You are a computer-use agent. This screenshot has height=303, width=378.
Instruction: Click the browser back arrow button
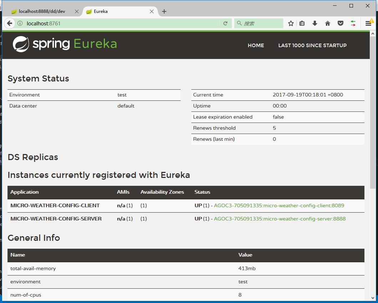pyautogui.click(x=10, y=23)
